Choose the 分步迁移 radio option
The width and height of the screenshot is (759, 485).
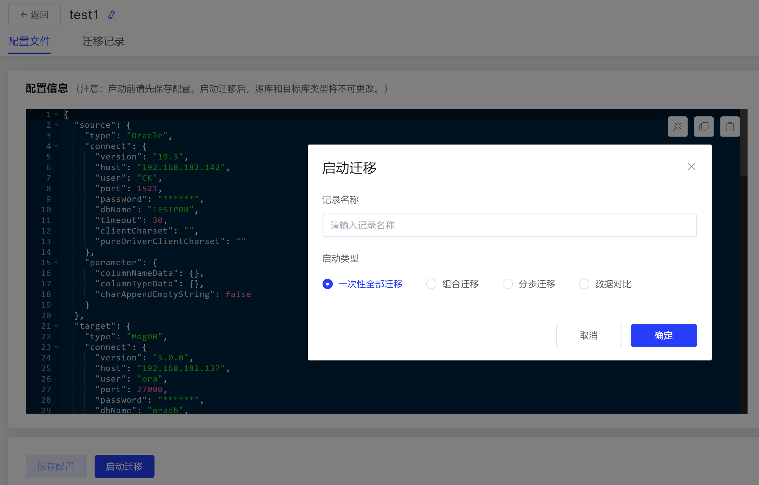(508, 283)
